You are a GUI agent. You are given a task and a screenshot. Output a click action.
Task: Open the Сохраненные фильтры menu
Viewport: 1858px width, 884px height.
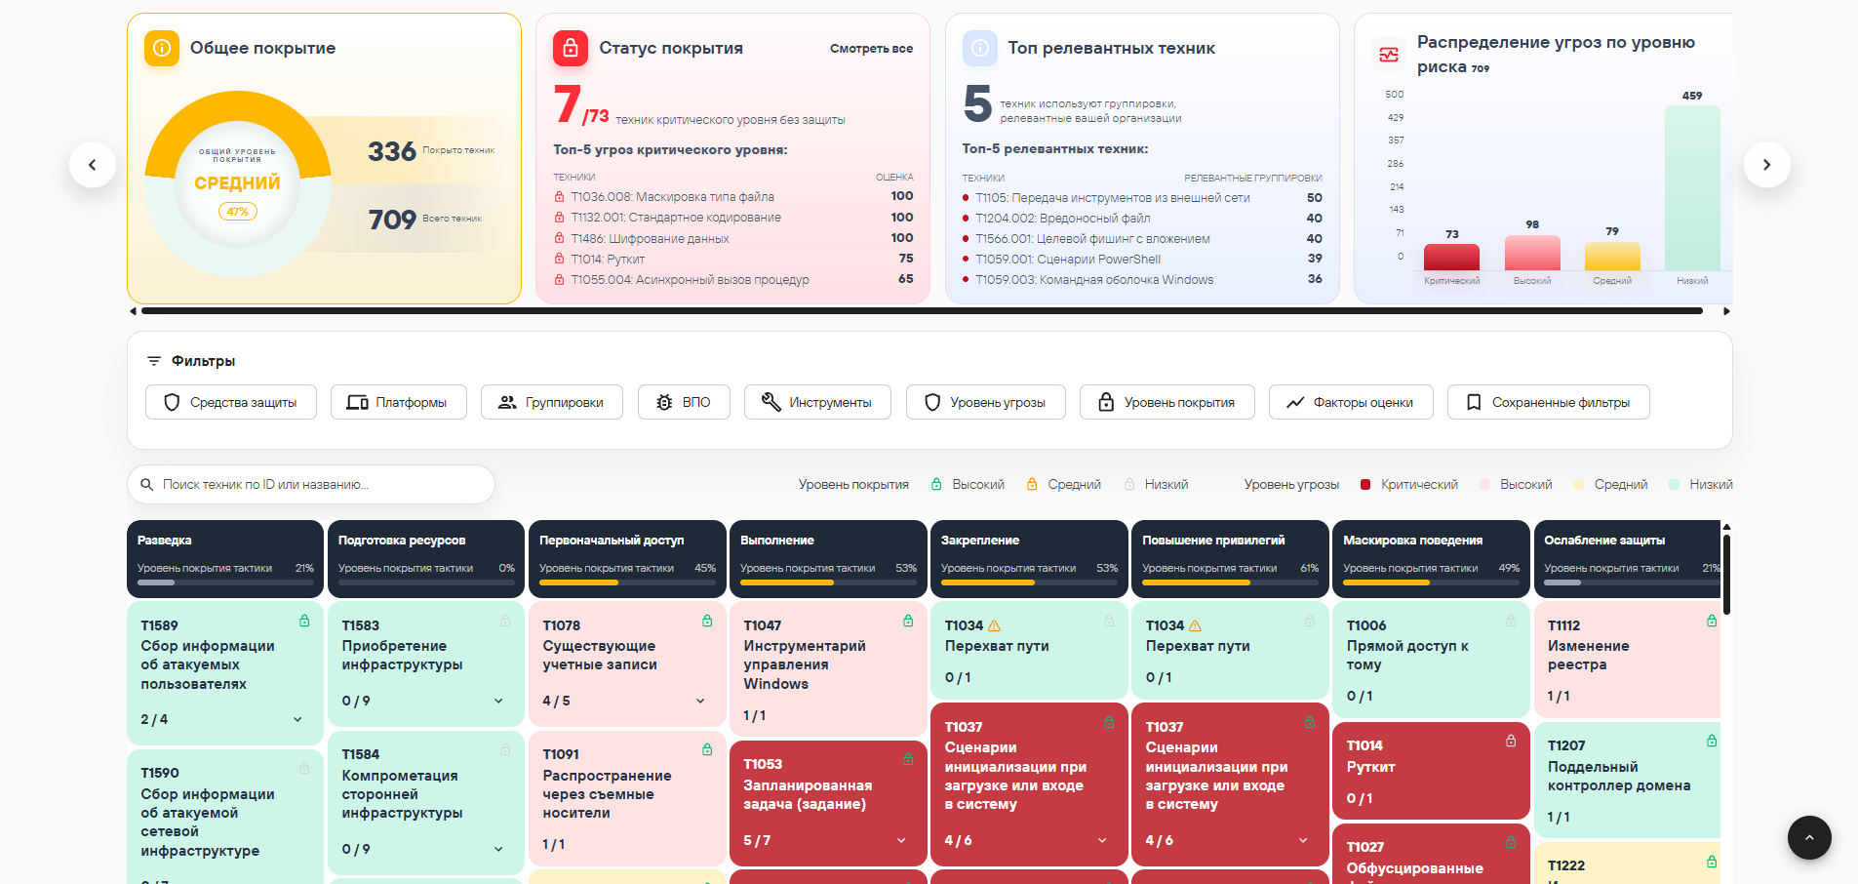tap(1549, 402)
